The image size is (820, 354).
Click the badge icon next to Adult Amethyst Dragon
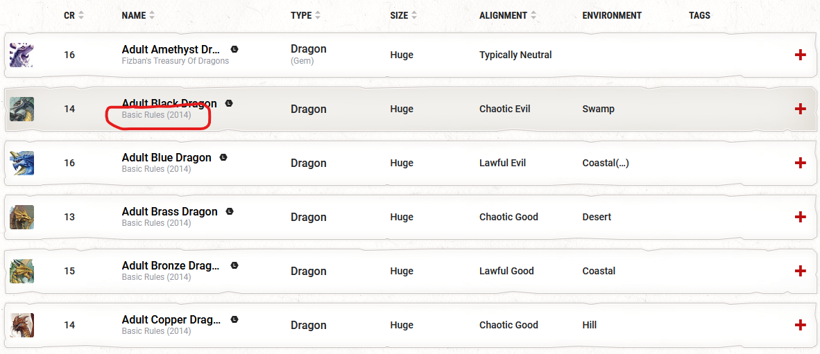pos(234,49)
